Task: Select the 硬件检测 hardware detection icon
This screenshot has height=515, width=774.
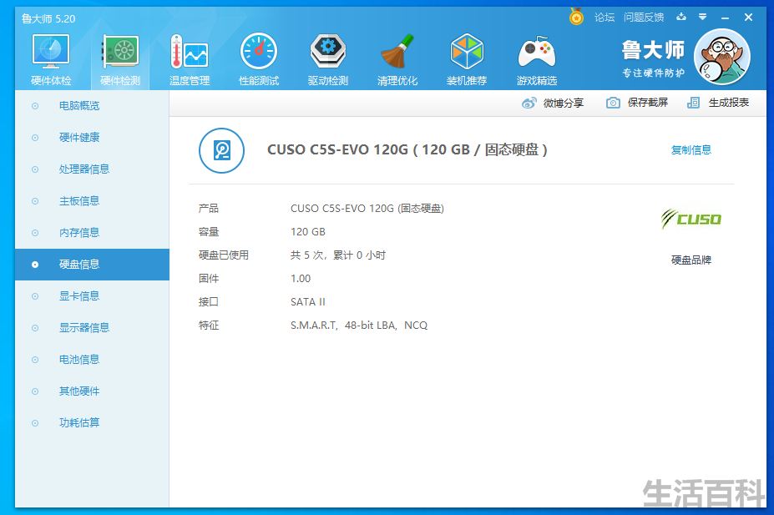Action: [x=120, y=50]
